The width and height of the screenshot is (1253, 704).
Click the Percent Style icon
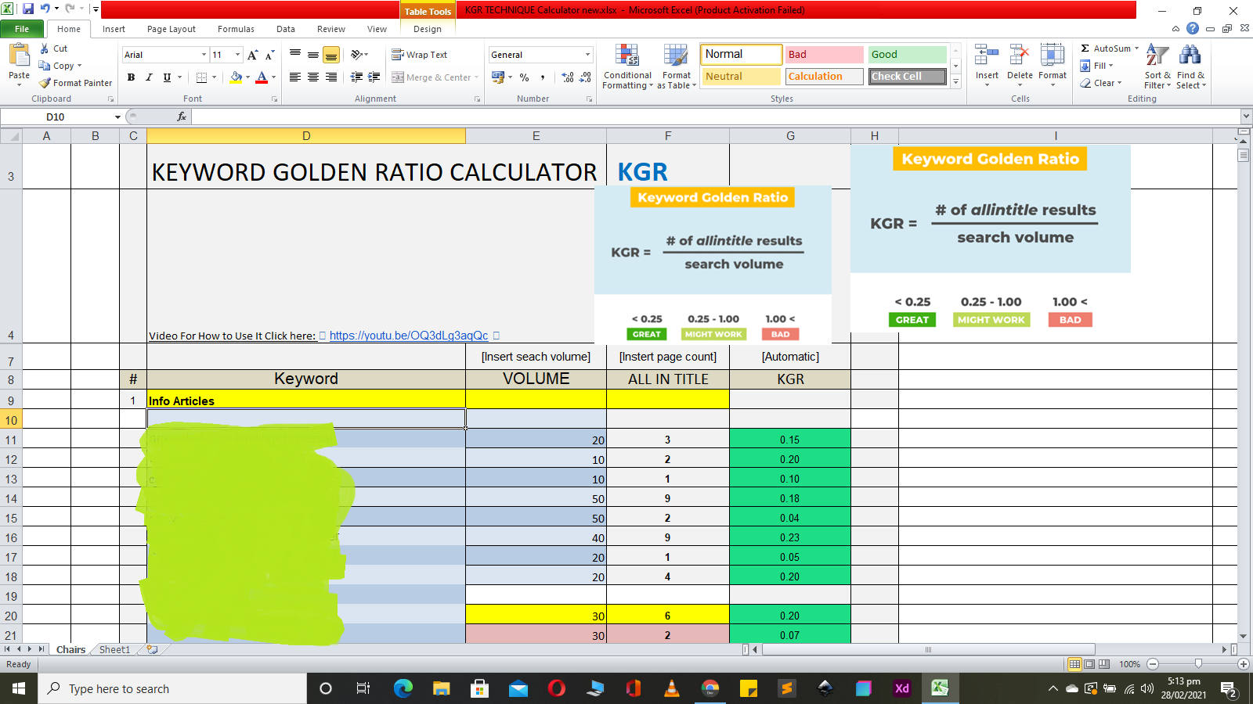click(x=522, y=78)
